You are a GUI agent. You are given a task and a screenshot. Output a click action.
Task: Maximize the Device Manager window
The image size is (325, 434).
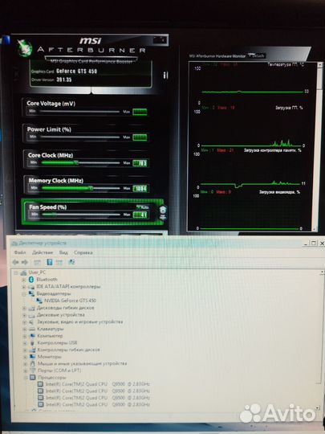pyautogui.click(x=314, y=243)
